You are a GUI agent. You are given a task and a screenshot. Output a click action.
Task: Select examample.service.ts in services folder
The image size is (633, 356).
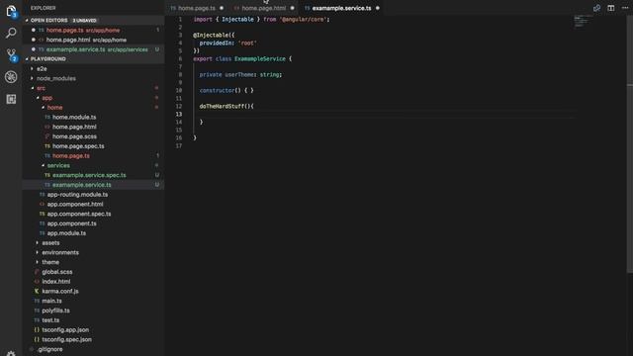pyautogui.click(x=81, y=185)
